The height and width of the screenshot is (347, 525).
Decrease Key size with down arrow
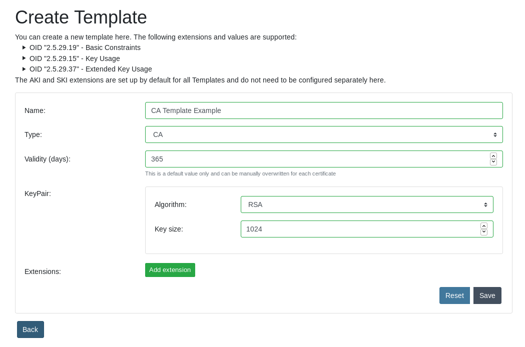coord(484,232)
